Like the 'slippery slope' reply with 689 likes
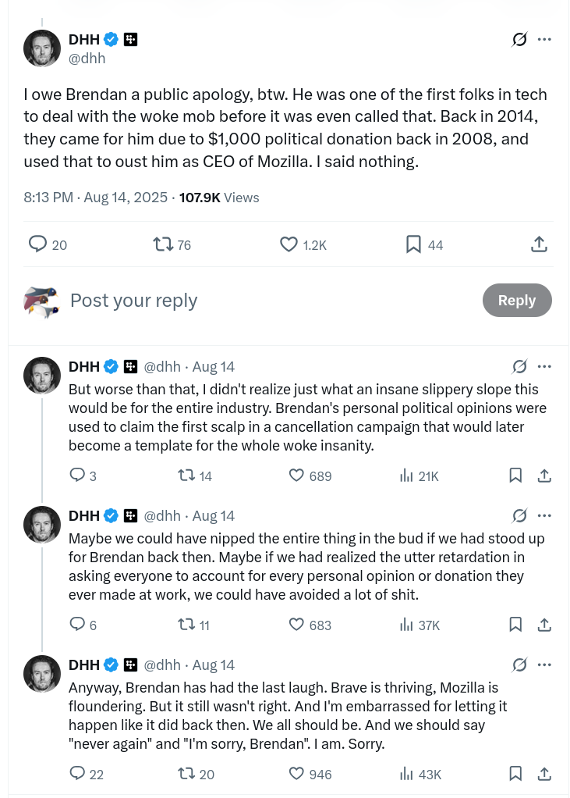 click(x=297, y=476)
